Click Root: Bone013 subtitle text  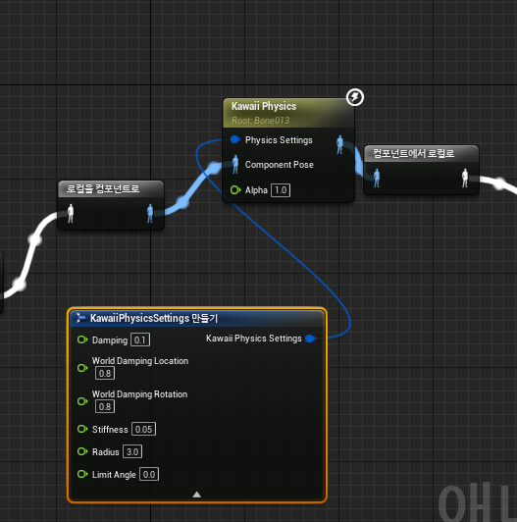[260, 121]
